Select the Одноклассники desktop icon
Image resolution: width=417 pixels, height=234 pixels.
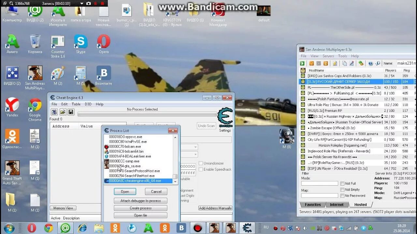pos(12,139)
